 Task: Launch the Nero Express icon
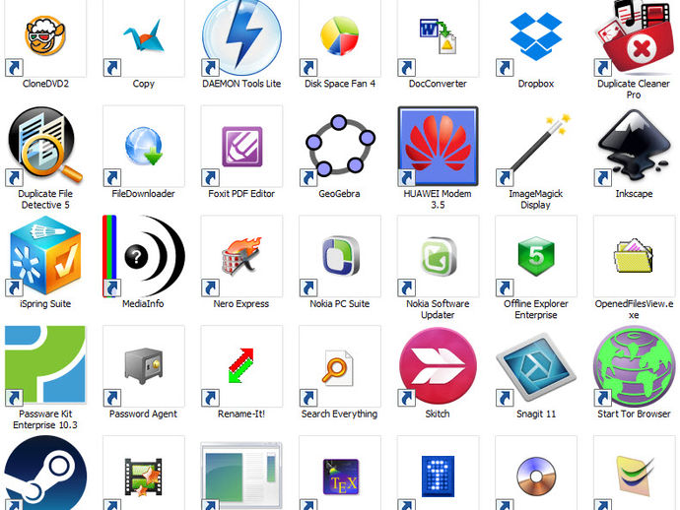[x=241, y=256]
